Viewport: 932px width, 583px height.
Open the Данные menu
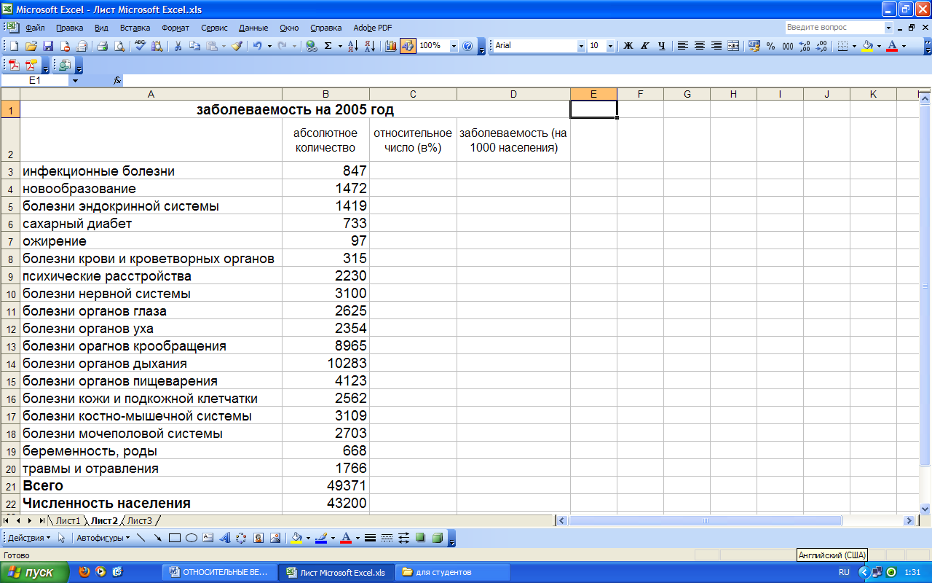pos(253,28)
